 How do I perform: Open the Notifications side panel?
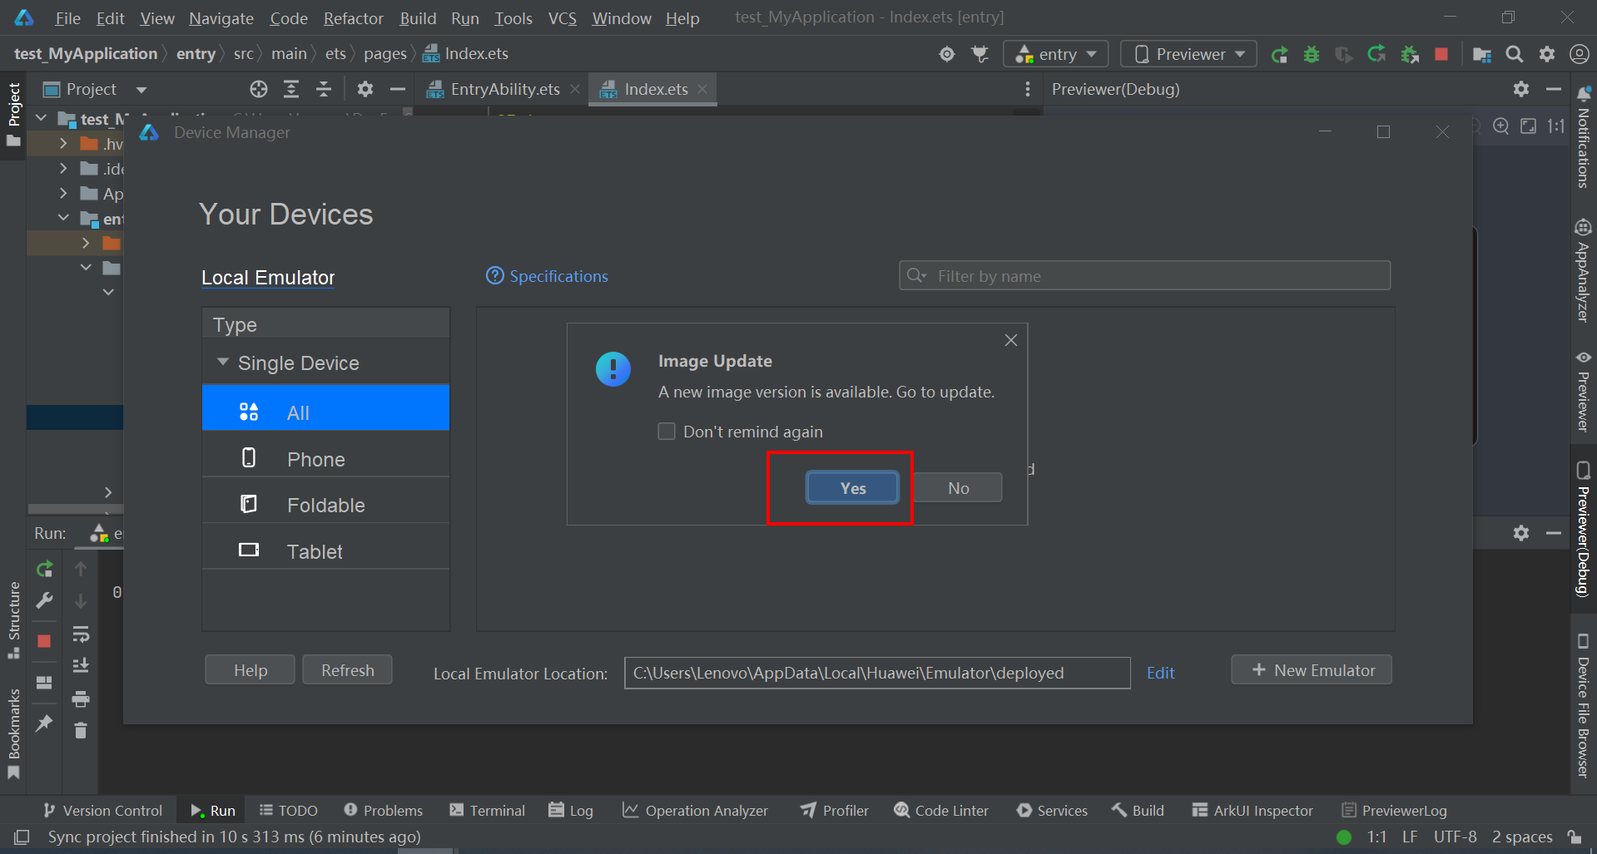(1583, 137)
